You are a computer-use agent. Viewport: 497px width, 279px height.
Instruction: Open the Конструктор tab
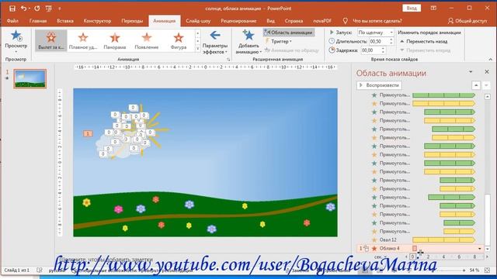(97, 21)
